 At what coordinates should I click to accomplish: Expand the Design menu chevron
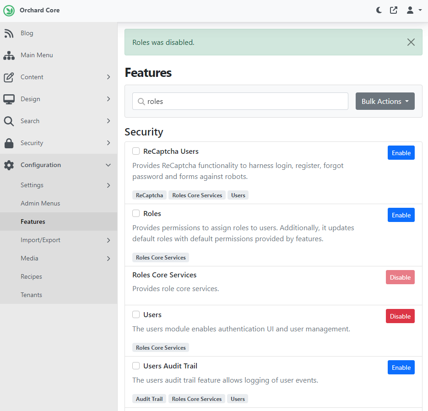click(108, 99)
